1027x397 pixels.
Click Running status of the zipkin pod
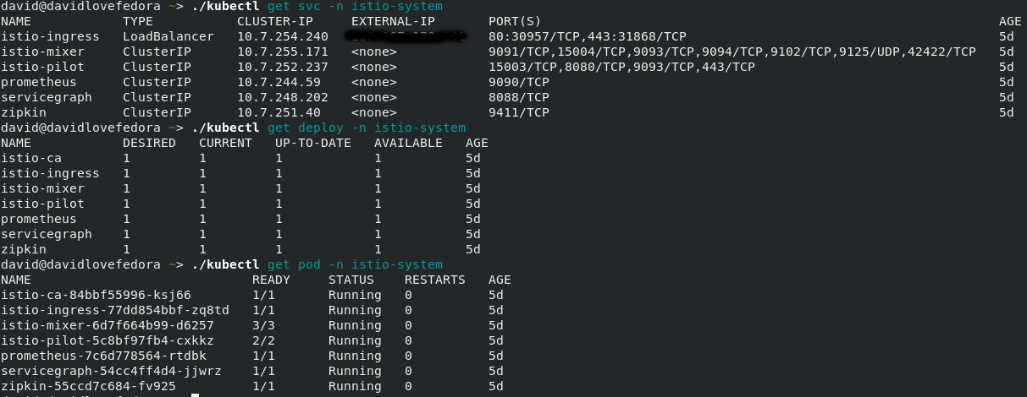pos(355,386)
